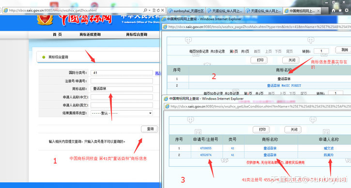Viewport: 351px width, 188px height.
Task: Refresh the page with the reload icon
Action: pyautogui.click(x=158, y=10)
